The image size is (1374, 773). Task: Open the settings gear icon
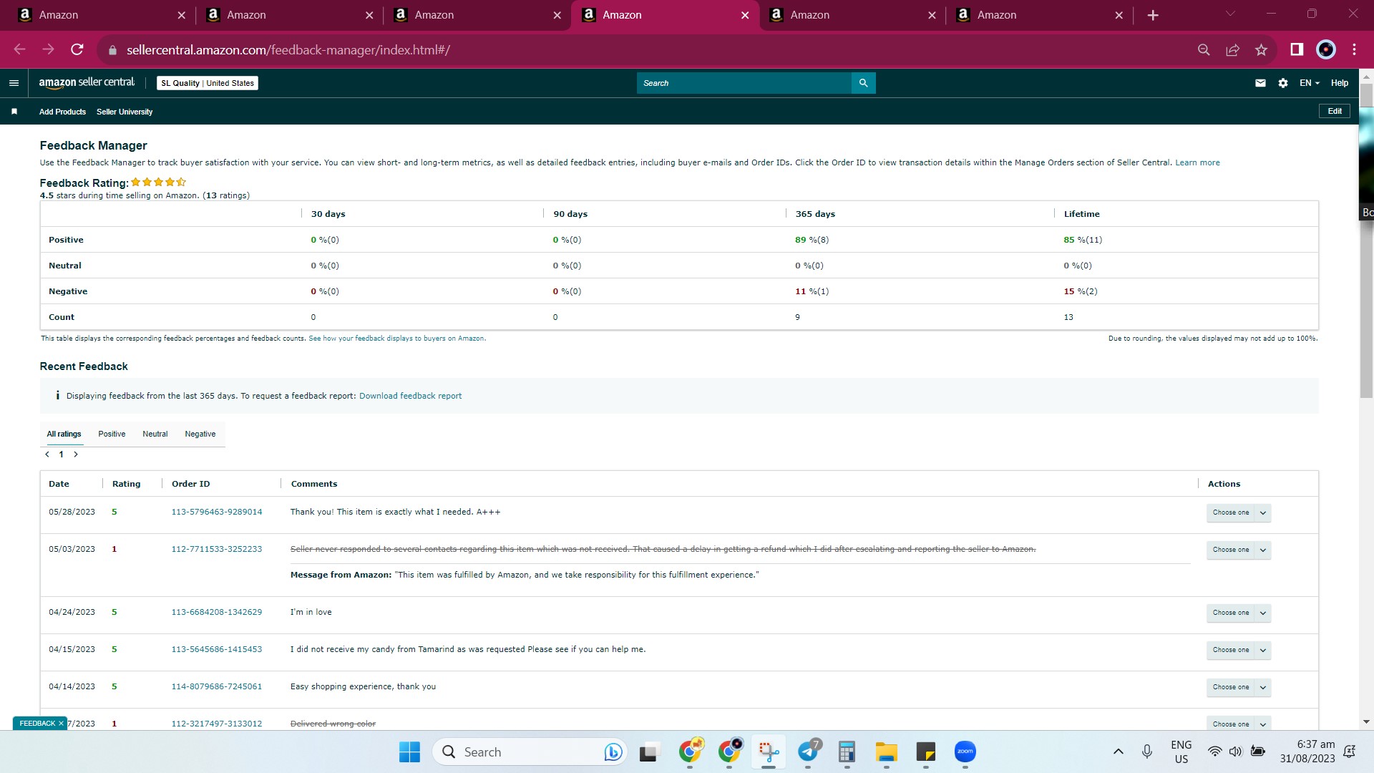pyautogui.click(x=1283, y=83)
